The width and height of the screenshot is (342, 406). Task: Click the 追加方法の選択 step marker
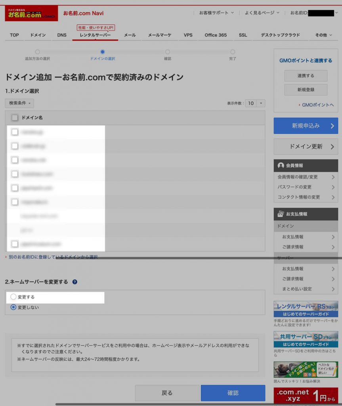[x=37, y=52]
